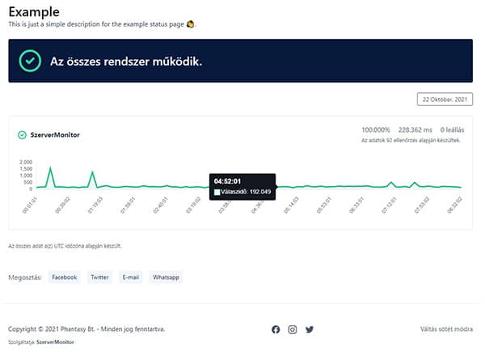Share the page via the Twitter button
This screenshot has height=356, width=485.
click(x=99, y=277)
